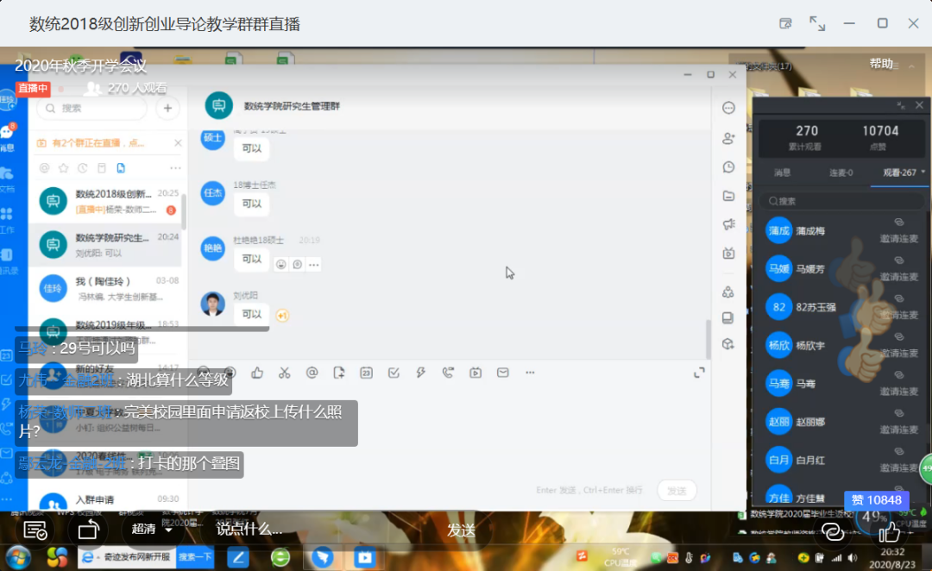Open the group live broadcast TV icon
The height and width of the screenshot is (571, 932).
coord(728,254)
